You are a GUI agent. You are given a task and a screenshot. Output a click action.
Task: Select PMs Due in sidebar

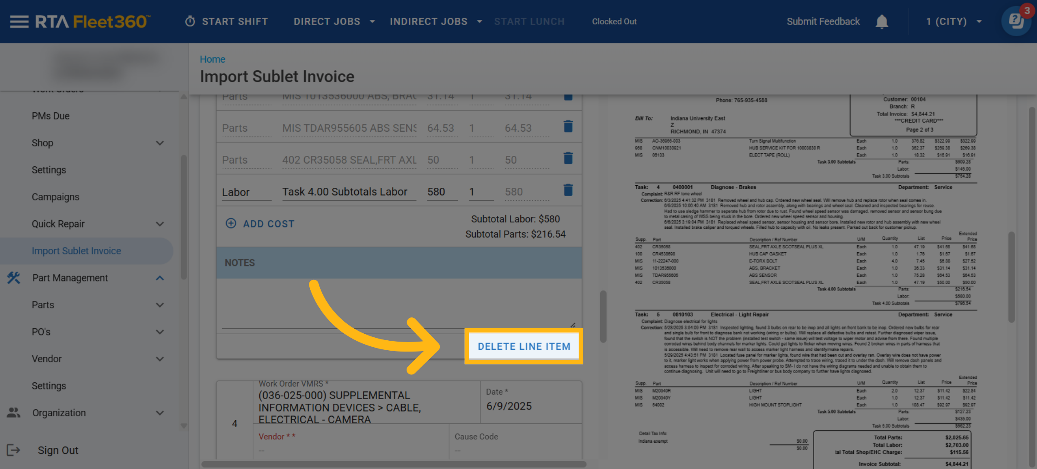pyautogui.click(x=51, y=116)
